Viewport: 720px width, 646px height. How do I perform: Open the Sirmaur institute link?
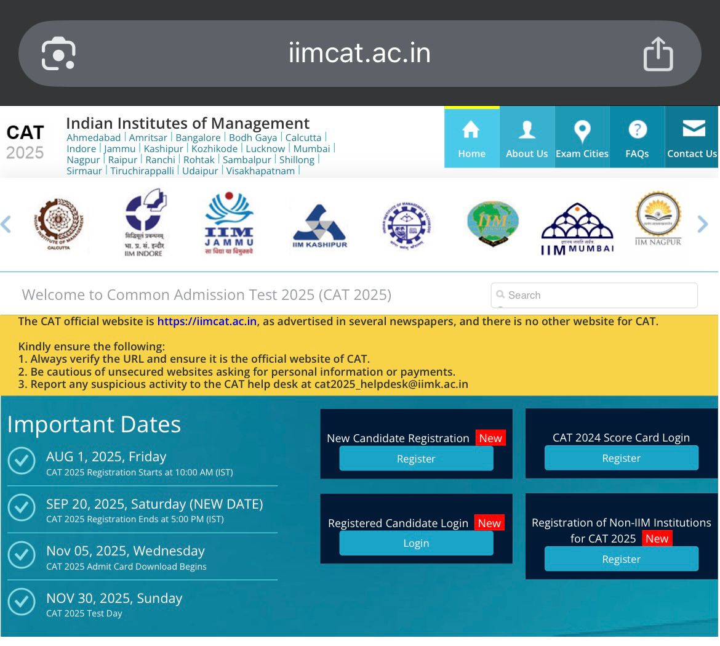click(84, 171)
